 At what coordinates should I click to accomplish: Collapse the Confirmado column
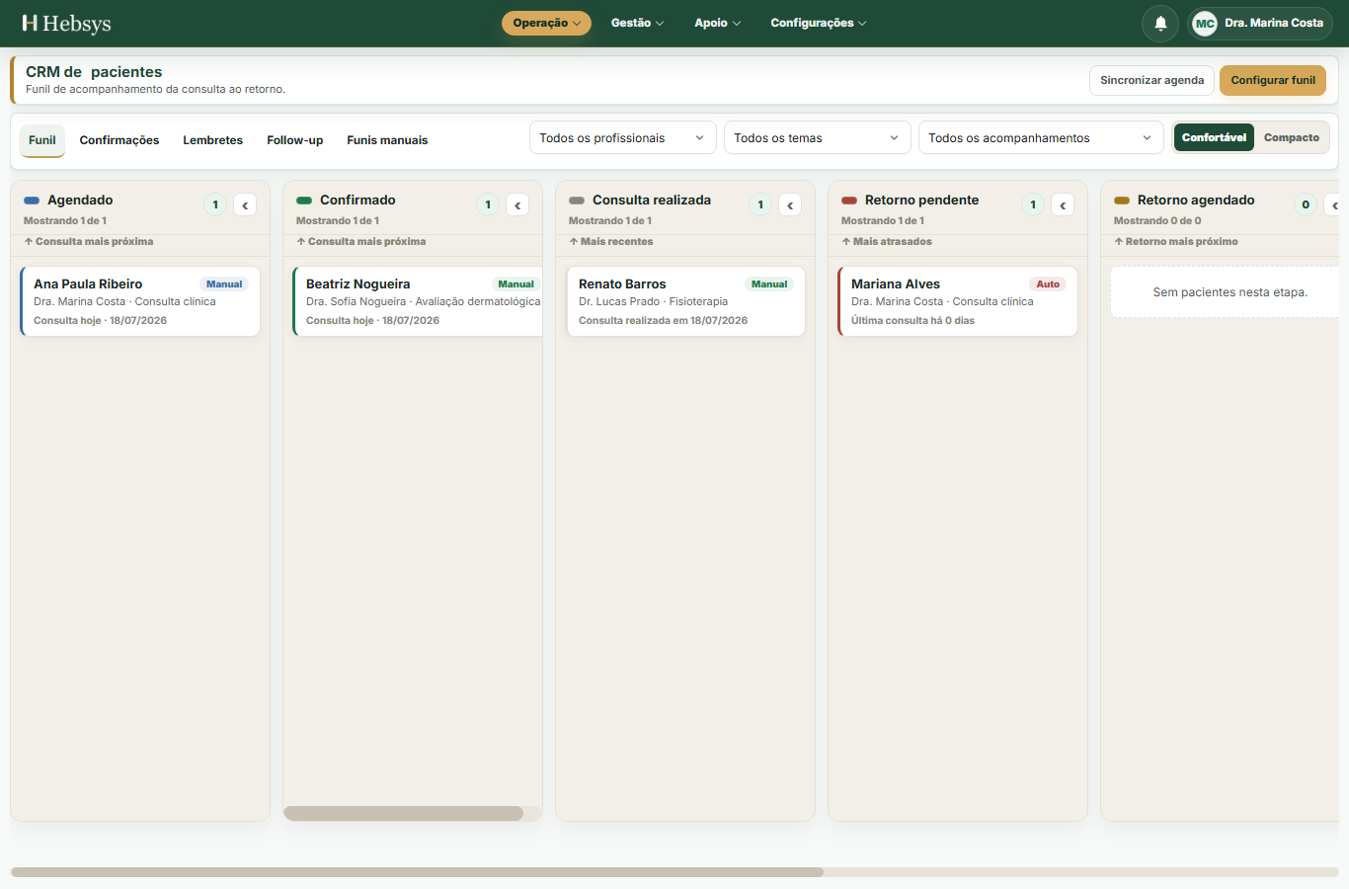517,204
